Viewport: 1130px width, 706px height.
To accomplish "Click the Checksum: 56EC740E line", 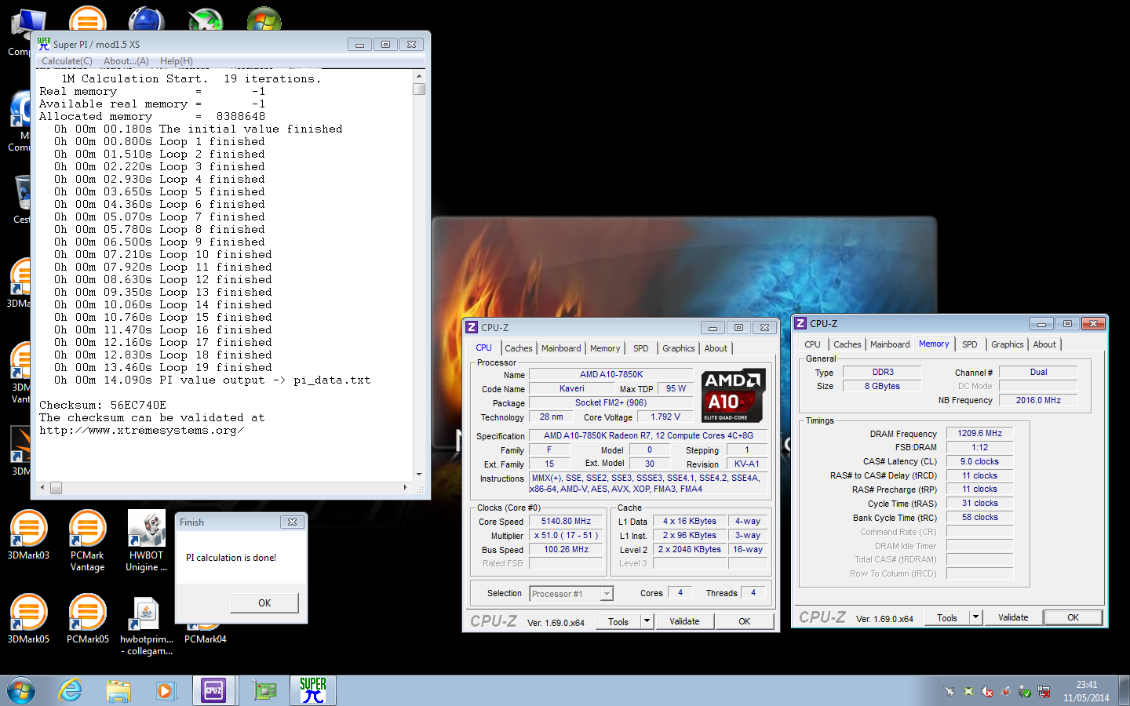I will (103, 405).
